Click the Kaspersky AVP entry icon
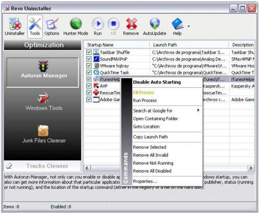 [x=96, y=86]
